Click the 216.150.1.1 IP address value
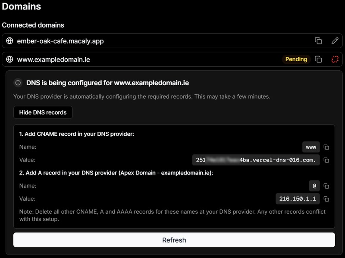Image resolution: width=345 pixels, height=258 pixels. (x=298, y=199)
